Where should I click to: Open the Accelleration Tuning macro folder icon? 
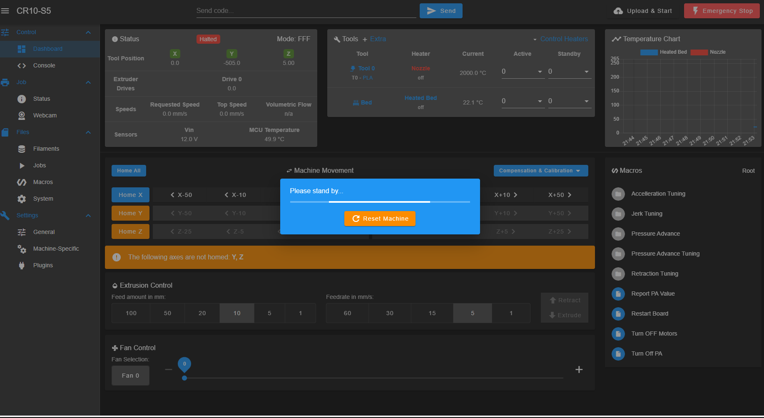click(x=618, y=194)
